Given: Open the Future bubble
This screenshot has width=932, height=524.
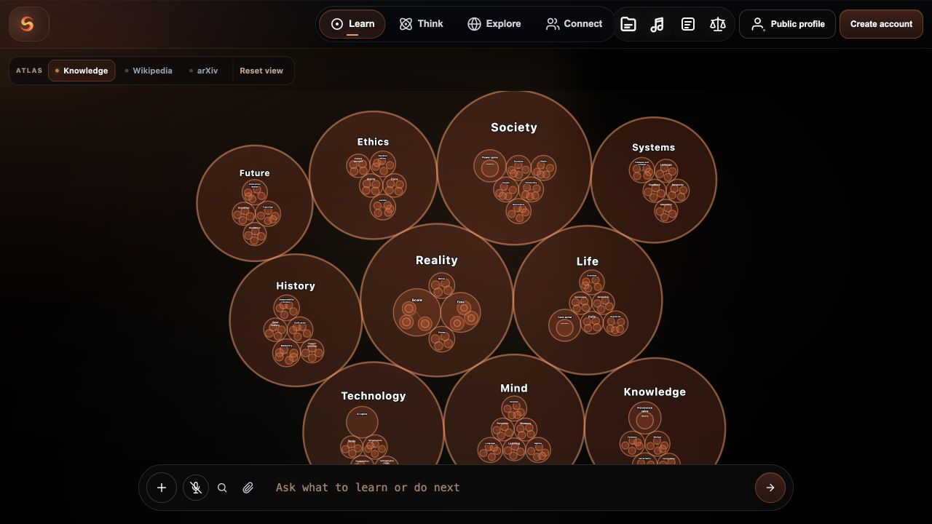Looking at the screenshot, I should coord(255,203).
